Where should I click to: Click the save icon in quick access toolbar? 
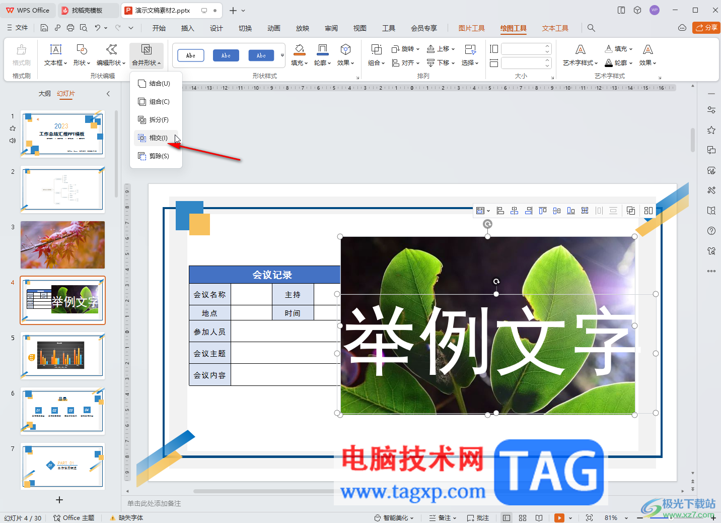44,28
